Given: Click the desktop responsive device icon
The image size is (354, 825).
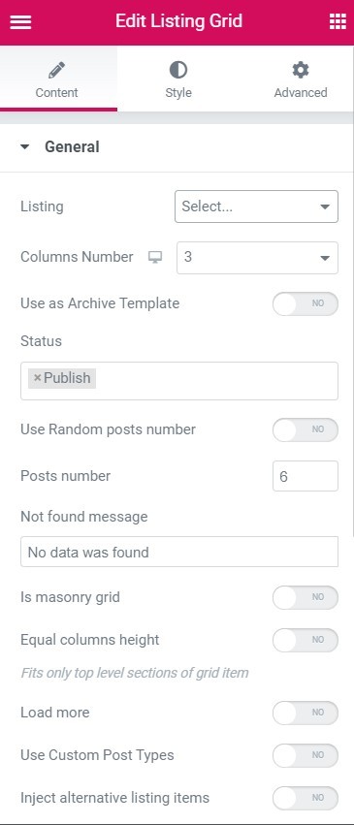Looking at the screenshot, I should click(x=154, y=257).
